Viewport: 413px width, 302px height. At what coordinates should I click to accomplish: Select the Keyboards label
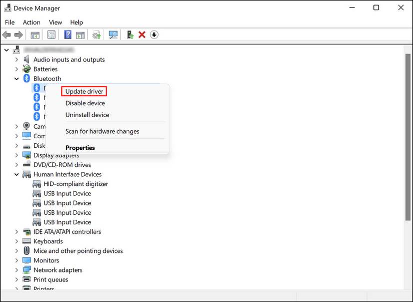pos(48,241)
